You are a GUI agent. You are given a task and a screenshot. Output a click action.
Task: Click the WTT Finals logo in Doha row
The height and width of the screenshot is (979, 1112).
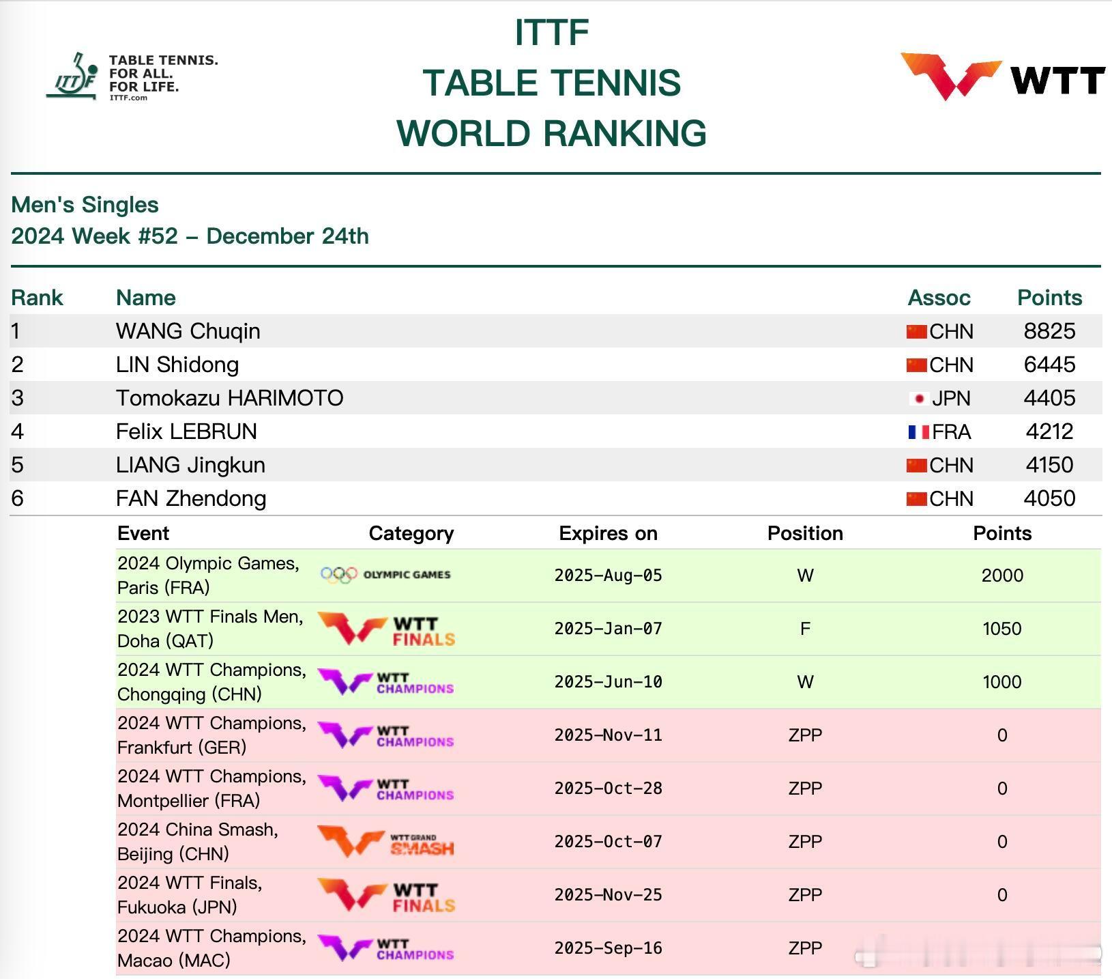pyautogui.click(x=386, y=629)
